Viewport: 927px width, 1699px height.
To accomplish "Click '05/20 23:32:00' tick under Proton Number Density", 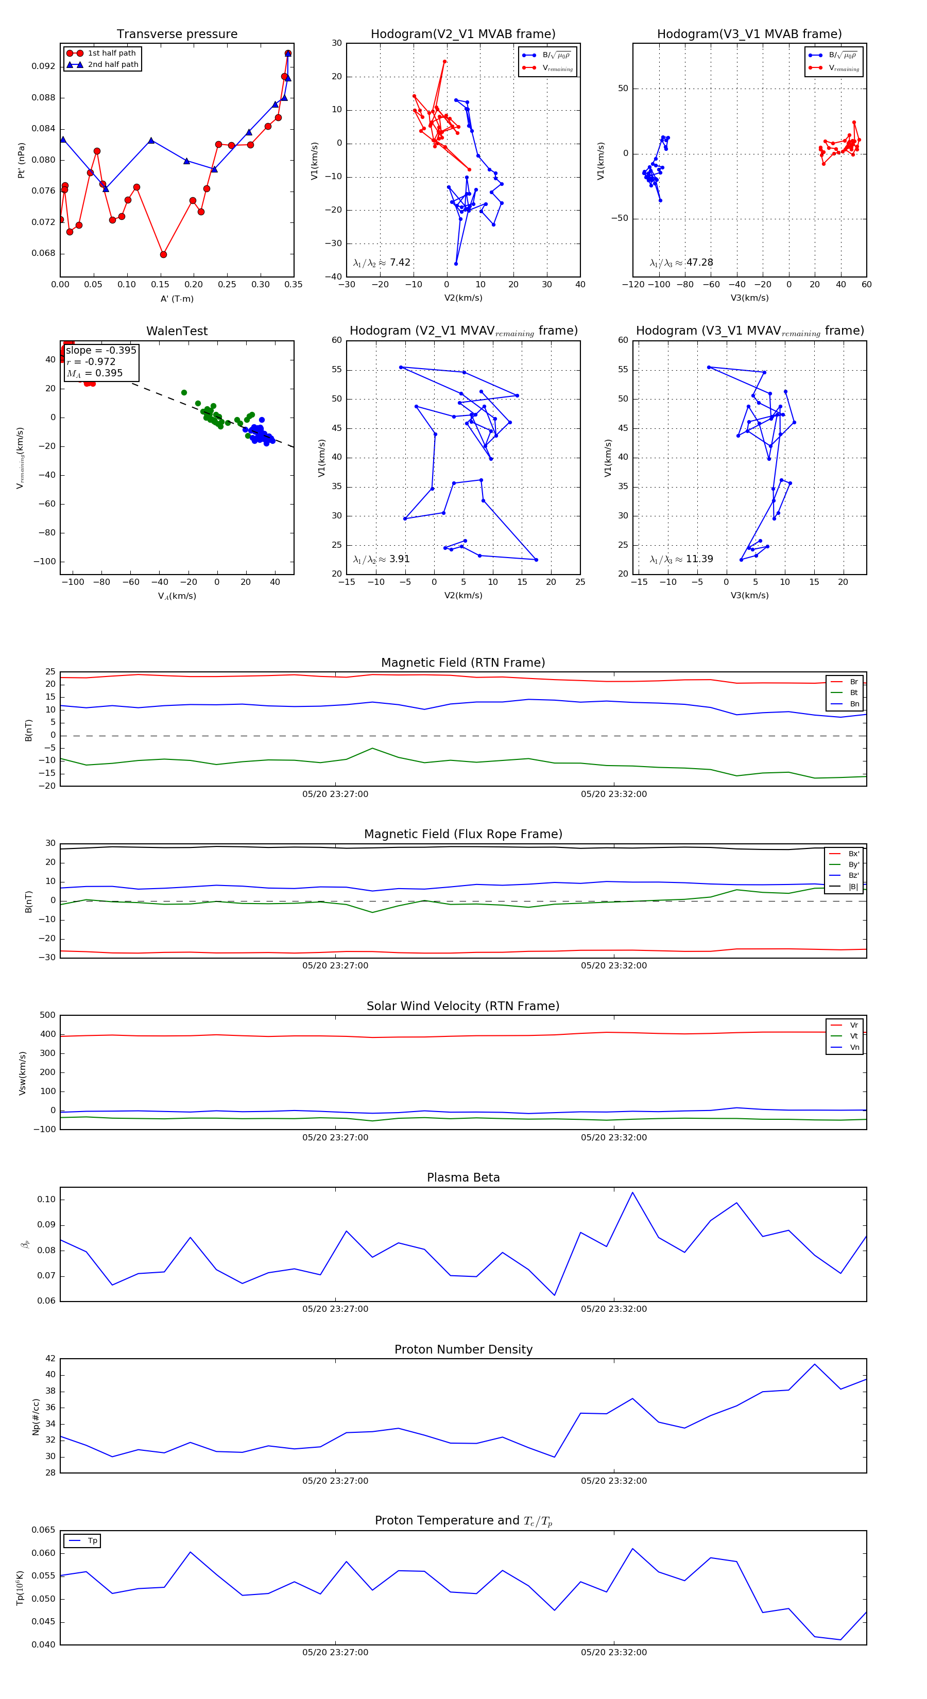I will [x=613, y=1481].
